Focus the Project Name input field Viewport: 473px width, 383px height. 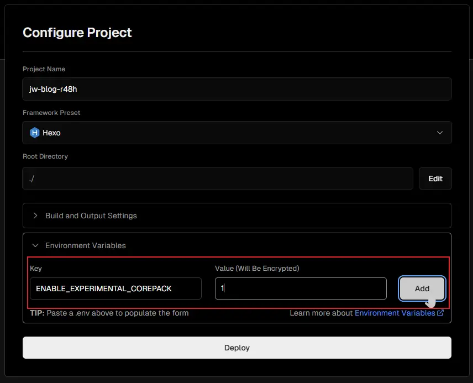236,89
